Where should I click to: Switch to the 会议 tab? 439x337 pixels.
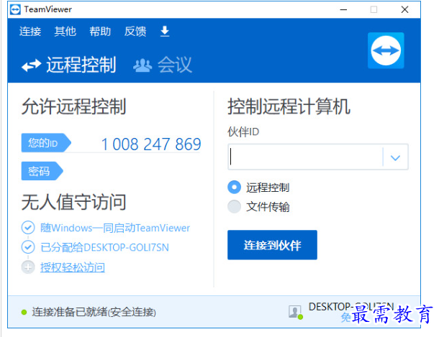coord(163,65)
